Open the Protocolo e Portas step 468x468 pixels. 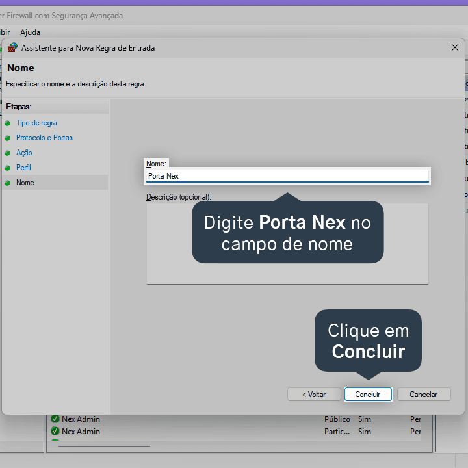click(44, 138)
